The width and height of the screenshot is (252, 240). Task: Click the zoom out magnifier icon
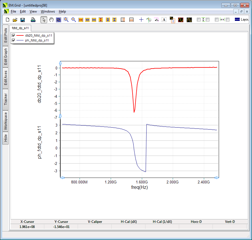(73, 20)
